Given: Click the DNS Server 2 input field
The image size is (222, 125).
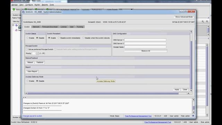Looking at the screenshot, I should [145, 43].
